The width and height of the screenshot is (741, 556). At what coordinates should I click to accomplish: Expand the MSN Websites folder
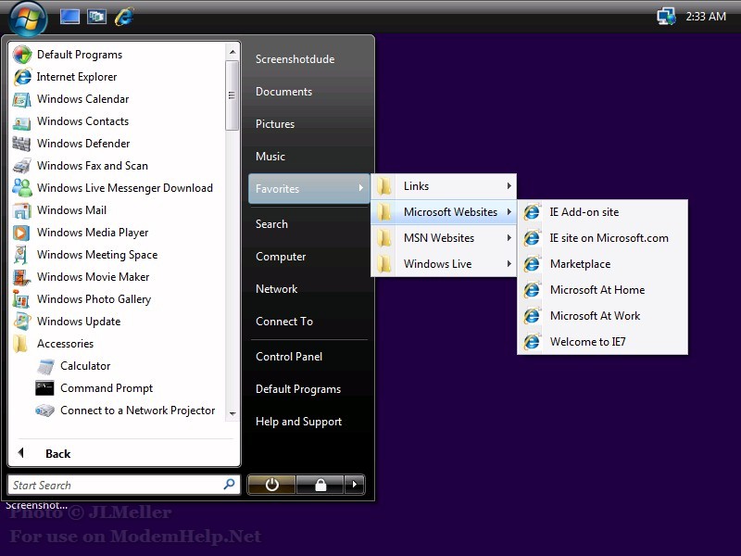click(444, 238)
